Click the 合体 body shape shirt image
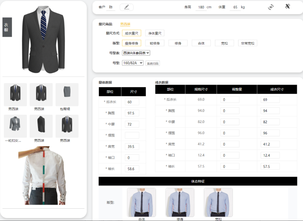The image size is (303, 221). click(141, 202)
